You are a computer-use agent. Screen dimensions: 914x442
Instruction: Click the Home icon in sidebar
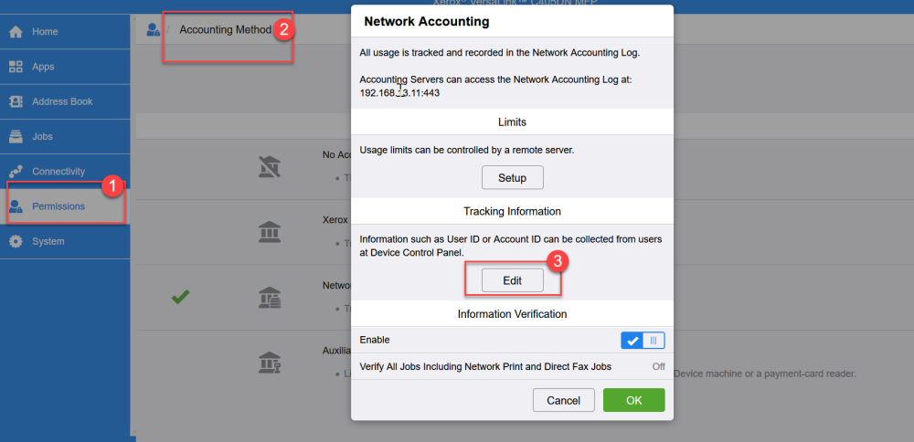click(x=16, y=32)
